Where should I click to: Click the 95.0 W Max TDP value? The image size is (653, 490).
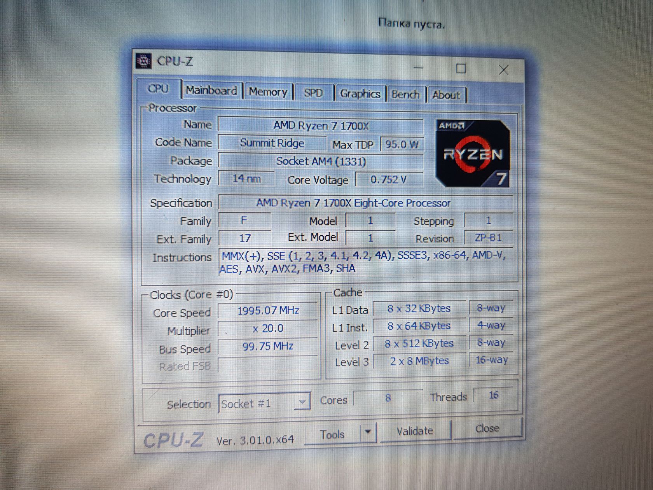[402, 145]
